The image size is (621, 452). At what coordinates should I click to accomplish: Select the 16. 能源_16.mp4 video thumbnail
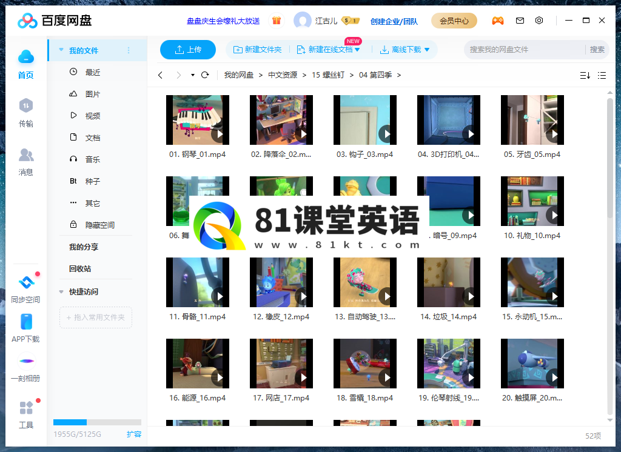(198, 364)
